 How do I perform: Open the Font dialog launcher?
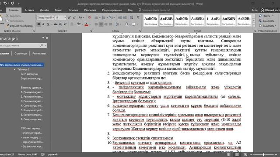coord(91,31)
